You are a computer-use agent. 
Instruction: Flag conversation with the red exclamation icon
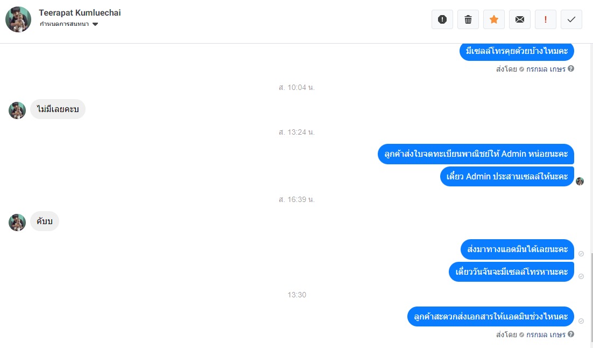(x=545, y=19)
